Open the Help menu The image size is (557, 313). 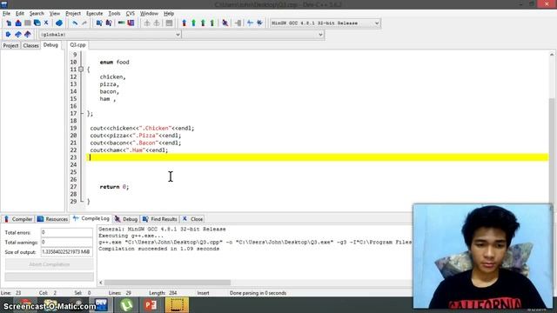click(x=169, y=14)
